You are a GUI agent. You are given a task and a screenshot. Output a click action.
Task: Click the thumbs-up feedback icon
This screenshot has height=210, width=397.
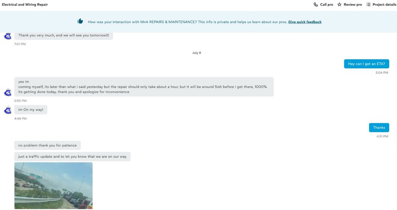point(80,21)
